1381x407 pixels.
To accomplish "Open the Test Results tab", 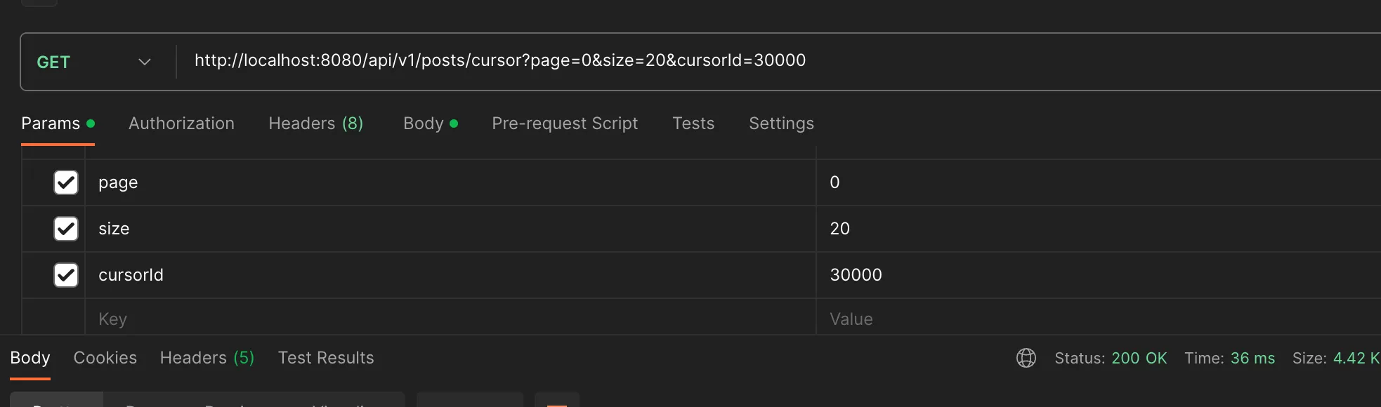I will tap(326, 358).
